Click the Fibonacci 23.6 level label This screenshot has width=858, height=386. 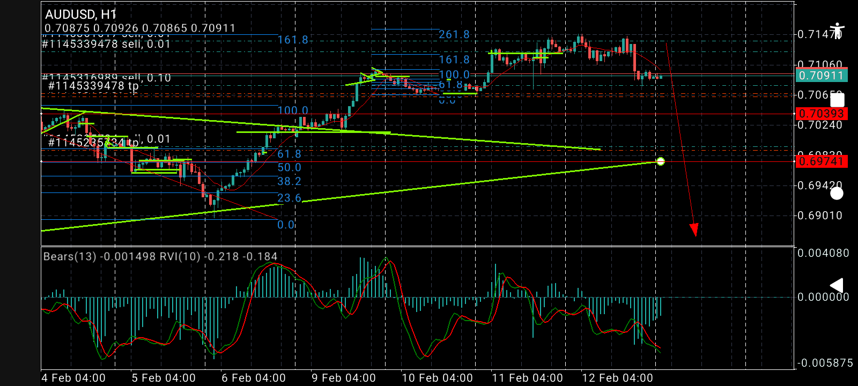click(289, 198)
